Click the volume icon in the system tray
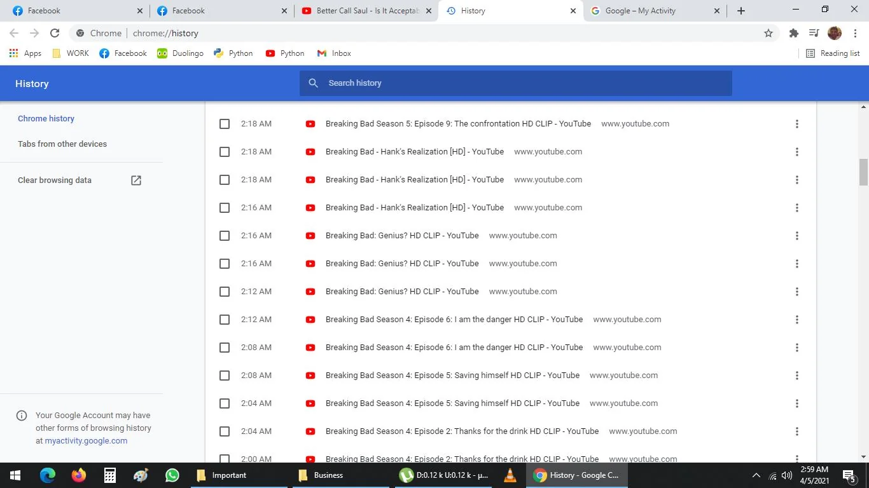 (787, 475)
